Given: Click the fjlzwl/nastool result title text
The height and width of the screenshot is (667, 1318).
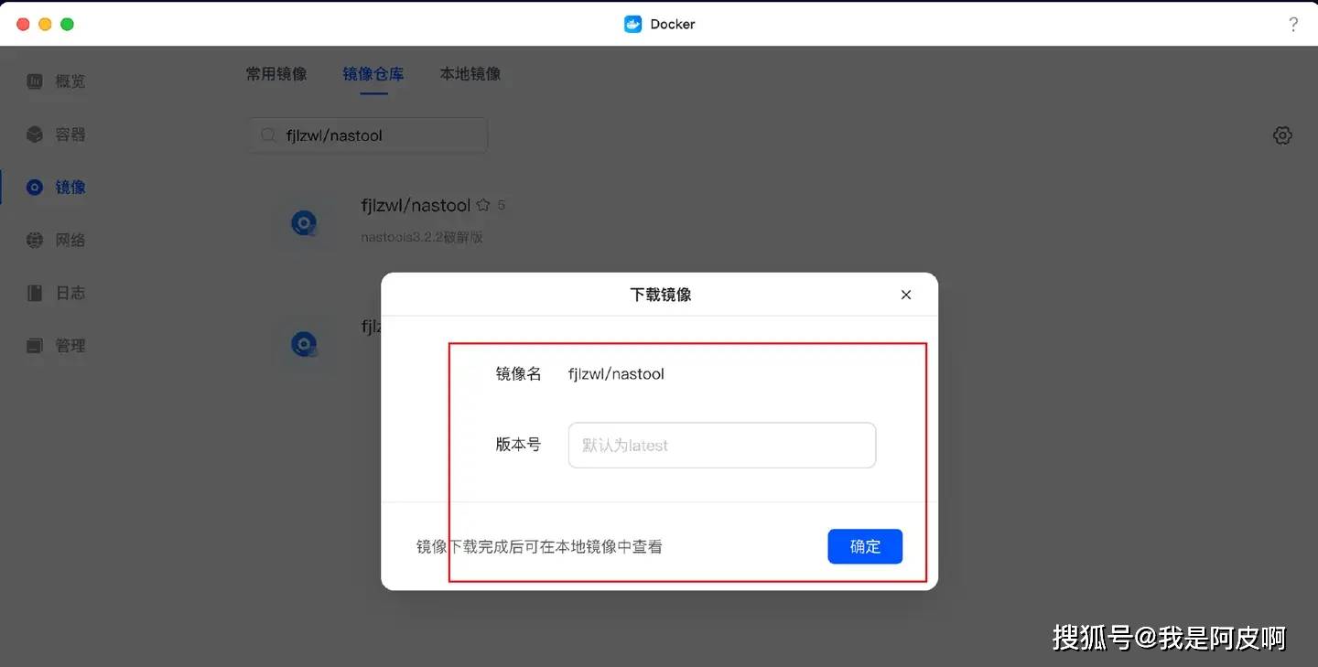Looking at the screenshot, I should (x=416, y=205).
